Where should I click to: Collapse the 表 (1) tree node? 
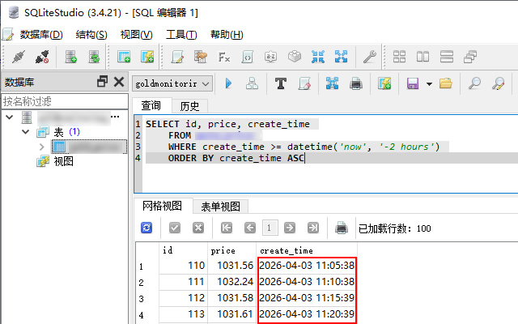coord(25,131)
